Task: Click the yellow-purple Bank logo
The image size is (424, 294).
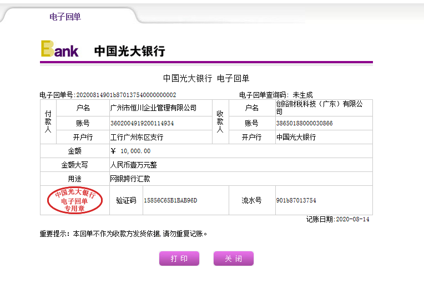Action: click(x=60, y=49)
